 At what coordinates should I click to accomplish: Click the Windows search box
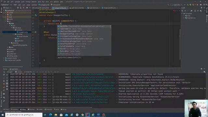(x=24, y=115)
